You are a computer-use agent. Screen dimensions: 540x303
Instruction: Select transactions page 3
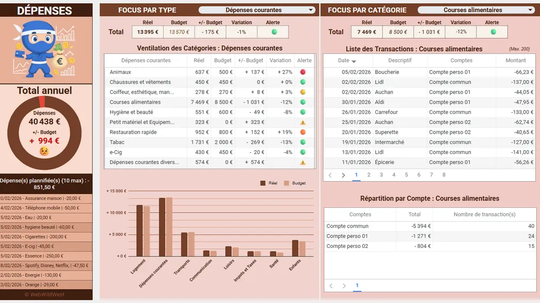(x=381, y=175)
